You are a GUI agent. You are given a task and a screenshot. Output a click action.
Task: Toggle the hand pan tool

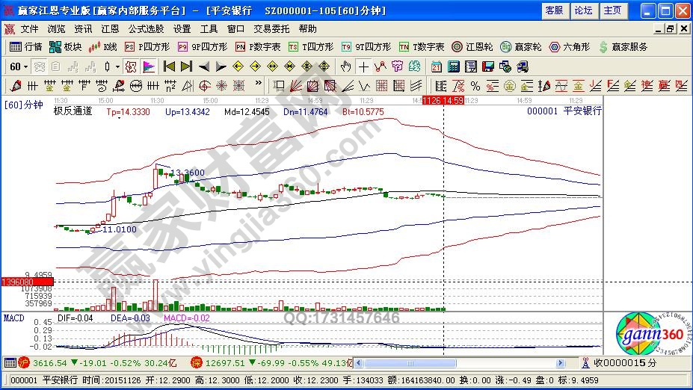tap(345, 66)
